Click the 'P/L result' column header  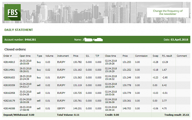click(167, 56)
